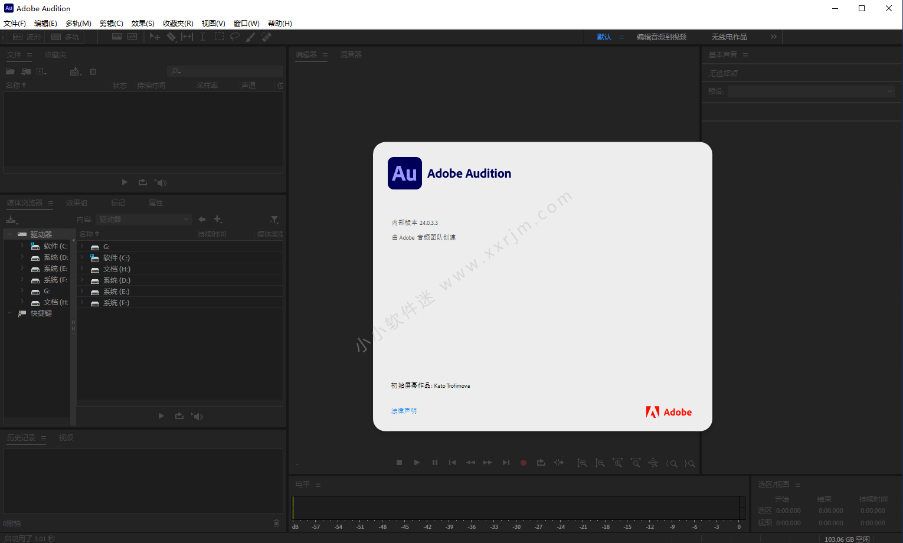Image resolution: width=903 pixels, height=543 pixels.
Task: Show more workspaces with the double chevron
Action: [774, 37]
